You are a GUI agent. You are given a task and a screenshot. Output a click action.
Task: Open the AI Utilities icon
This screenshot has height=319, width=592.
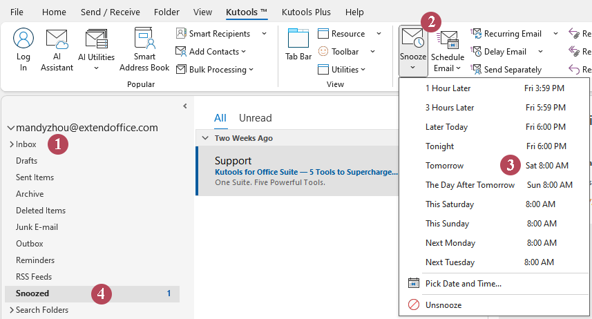[x=96, y=39]
